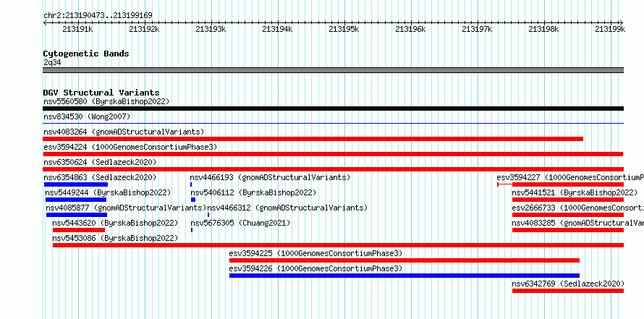
Task: Click the nsv4466193 gnomAD variant label
Action: (x=270, y=177)
